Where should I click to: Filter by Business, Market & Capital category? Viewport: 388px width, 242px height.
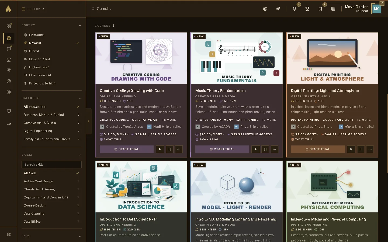(x=51, y=115)
